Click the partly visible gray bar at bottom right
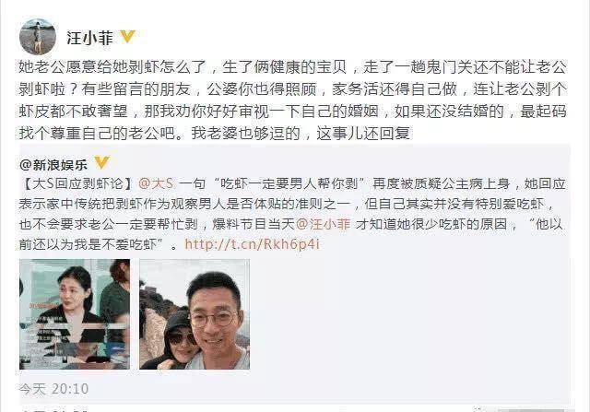This screenshot has width=590, height=412. click(531, 410)
